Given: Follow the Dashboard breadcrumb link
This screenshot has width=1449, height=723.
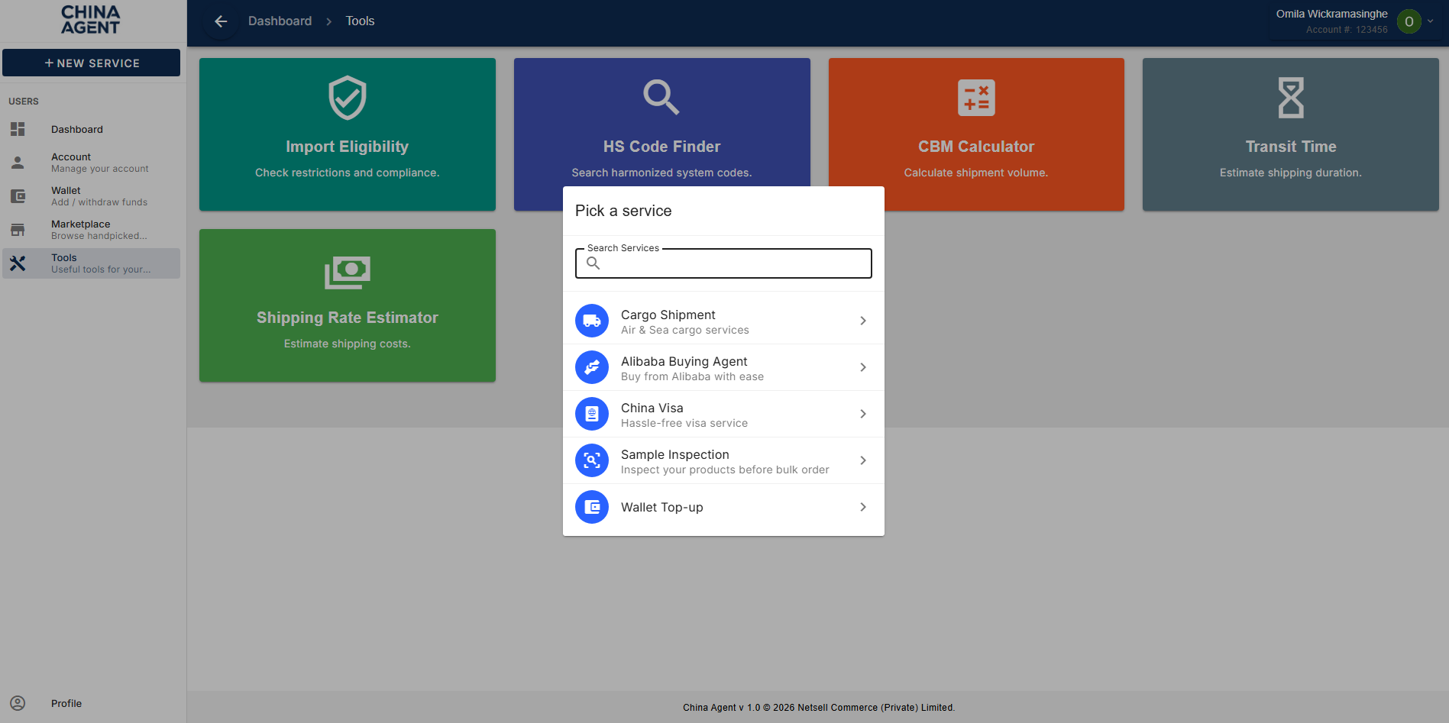Looking at the screenshot, I should 280,21.
